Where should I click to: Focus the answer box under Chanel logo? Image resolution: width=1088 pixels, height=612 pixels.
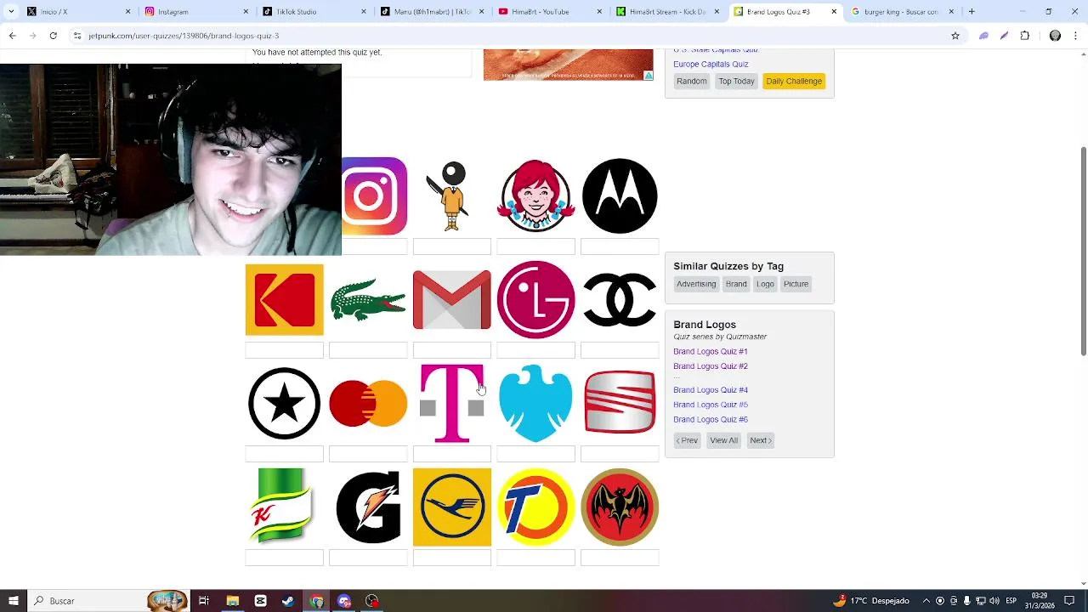[x=620, y=350]
